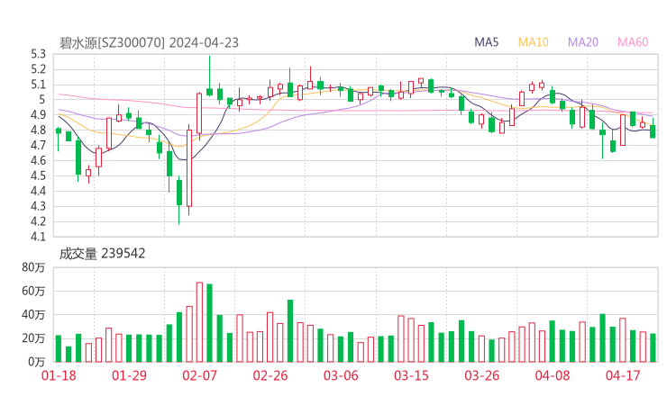Click the 03-06 date axis label
The height and width of the screenshot is (396, 667).
coord(341,375)
